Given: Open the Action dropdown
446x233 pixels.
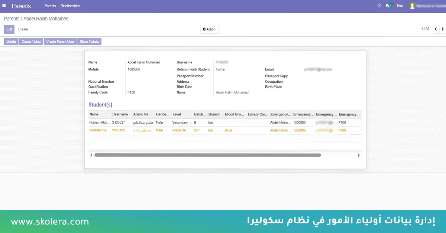Looking at the screenshot, I should pos(209,29).
